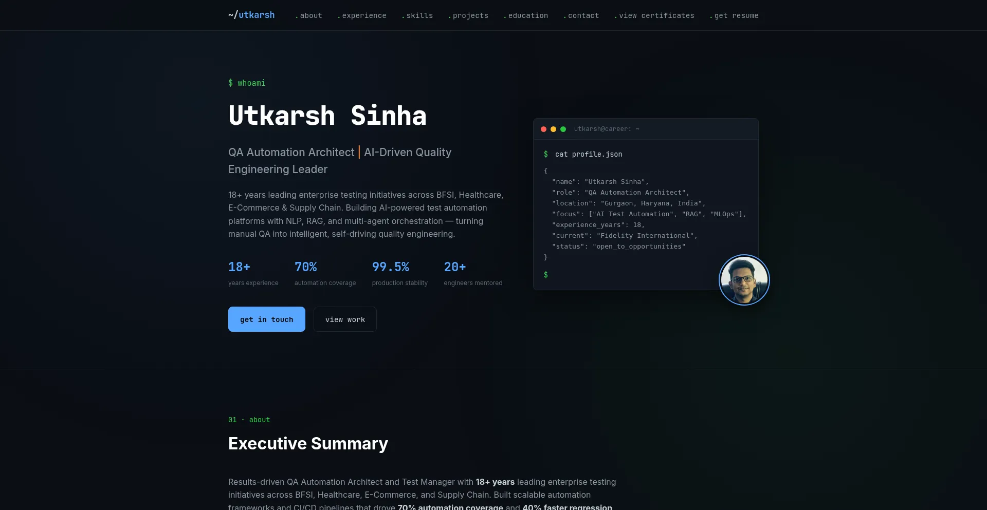
Task: Click the 'utkarsh@career: ~' terminal title
Action: click(x=607, y=129)
